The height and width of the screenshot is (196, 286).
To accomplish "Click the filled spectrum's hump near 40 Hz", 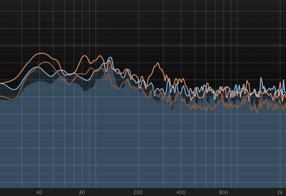I will [x=40, y=82].
